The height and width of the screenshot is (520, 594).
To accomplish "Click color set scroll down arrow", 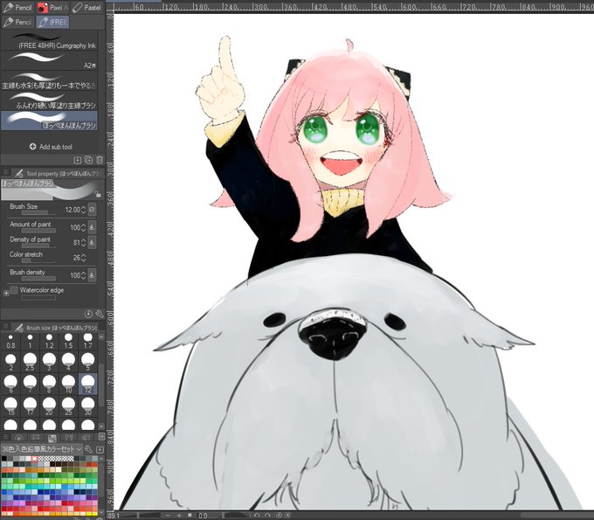I will coord(101,512).
